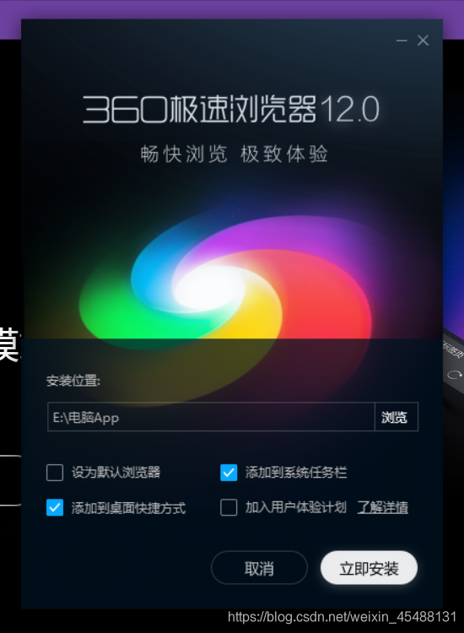This screenshot has height=633, width=464.
Task: Start installation with the 立即安装 button
Action: tap(369, 568)
